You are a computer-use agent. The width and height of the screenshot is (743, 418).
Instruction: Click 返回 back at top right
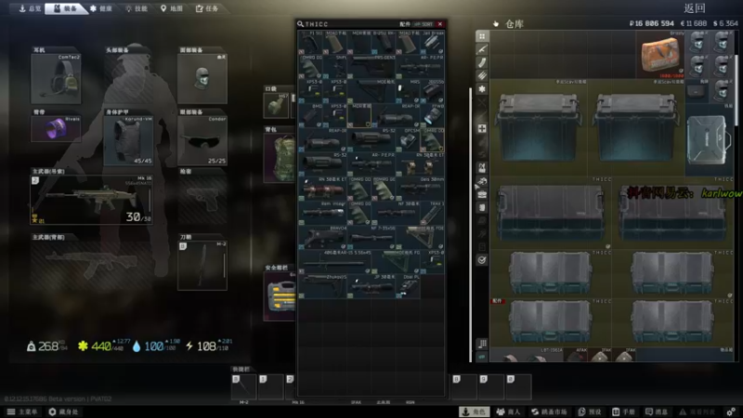coord(695,8)
